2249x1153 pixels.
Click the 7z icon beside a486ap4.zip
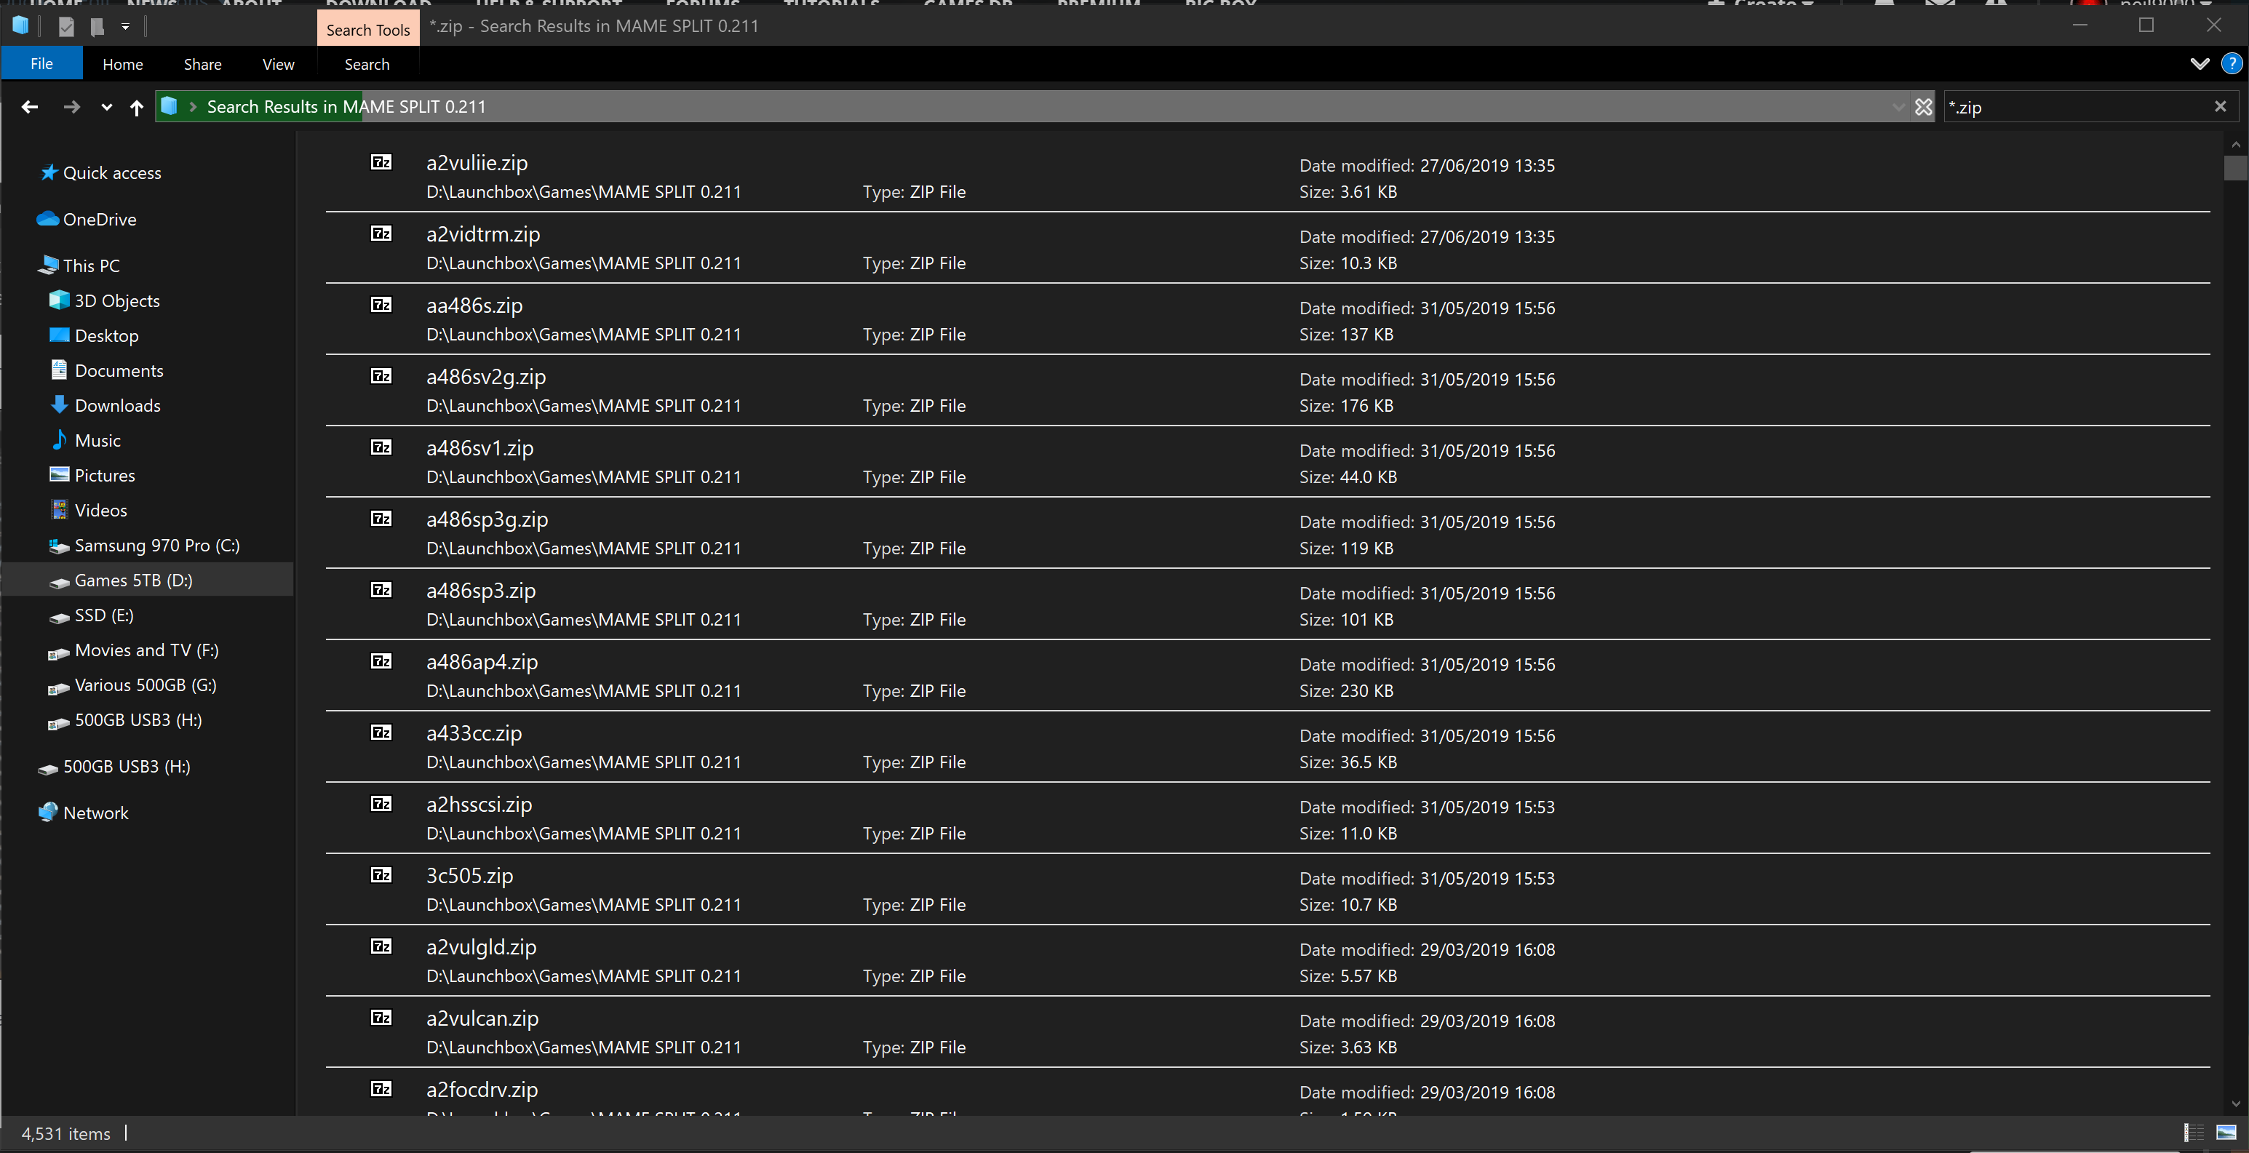pyautogui.click(x=381, y=661)
